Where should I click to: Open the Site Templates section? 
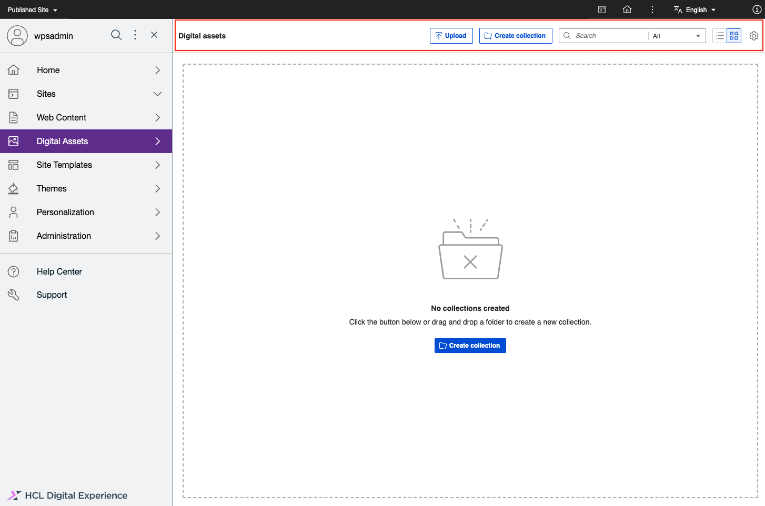pyautogui.click(x=64, y=165)
